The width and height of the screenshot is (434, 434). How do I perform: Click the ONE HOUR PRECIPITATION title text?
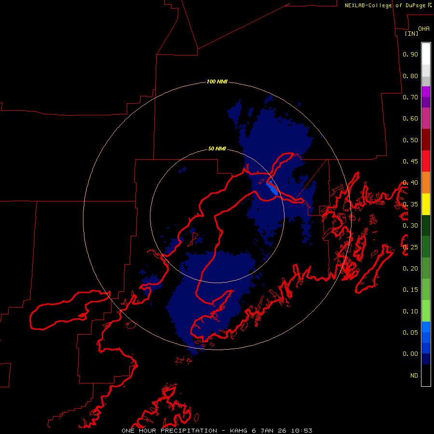(169, 431)
